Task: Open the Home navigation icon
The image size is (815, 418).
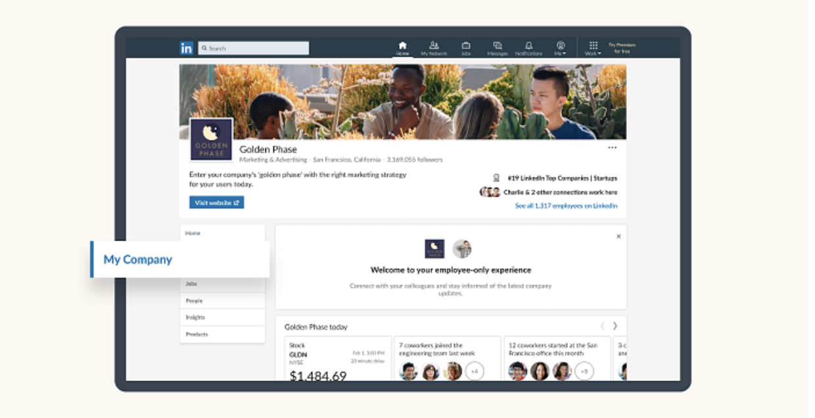Action: (x=403, y=49)
